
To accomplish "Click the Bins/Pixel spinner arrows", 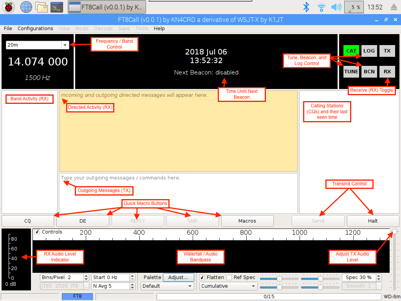I will coord(86,277).
